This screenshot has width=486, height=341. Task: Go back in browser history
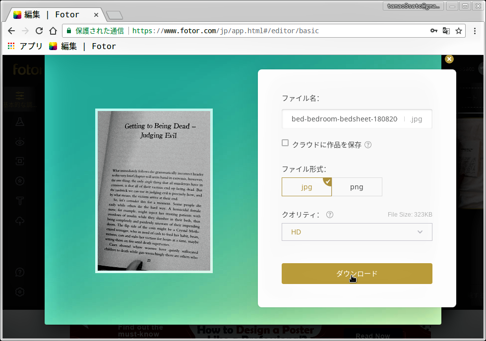[11, 31]
